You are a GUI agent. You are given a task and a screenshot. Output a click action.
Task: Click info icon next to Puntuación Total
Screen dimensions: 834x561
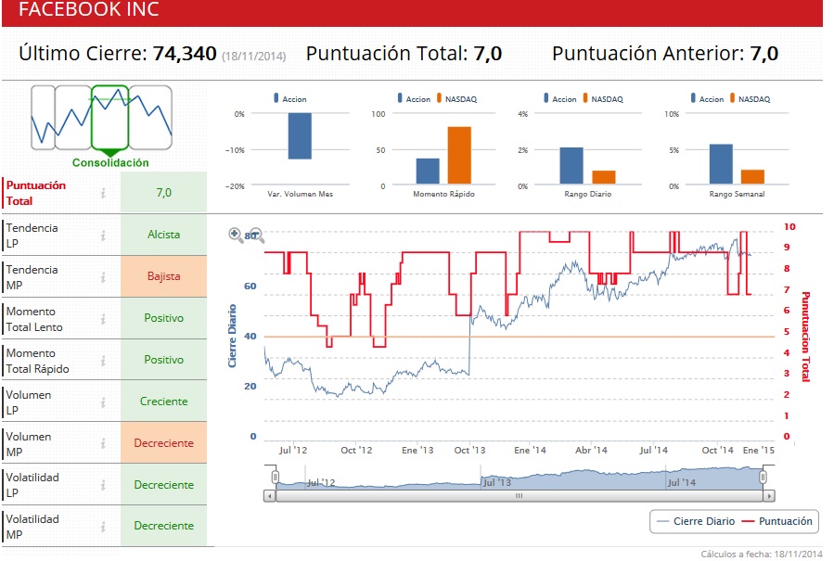pyautogui.click(x=103, y=193)
